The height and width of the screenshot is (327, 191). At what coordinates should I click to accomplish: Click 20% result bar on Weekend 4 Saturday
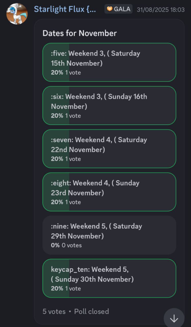click(56, 149)
